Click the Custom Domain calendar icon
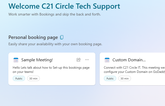 coord(107,60)
